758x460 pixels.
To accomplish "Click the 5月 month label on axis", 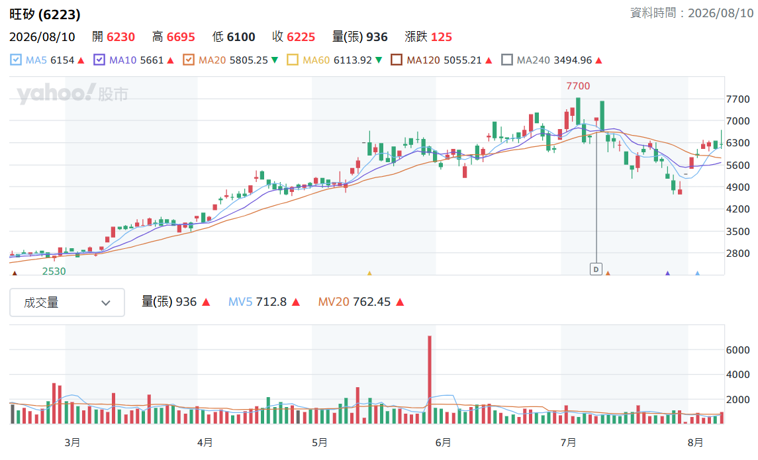I will (x=320, y=442).
